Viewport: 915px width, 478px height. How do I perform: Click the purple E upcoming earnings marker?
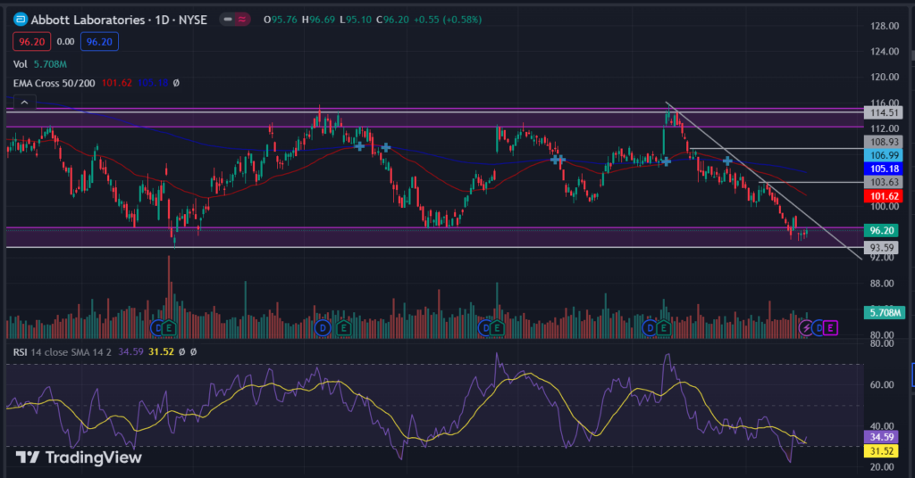(x=831, y=328)
